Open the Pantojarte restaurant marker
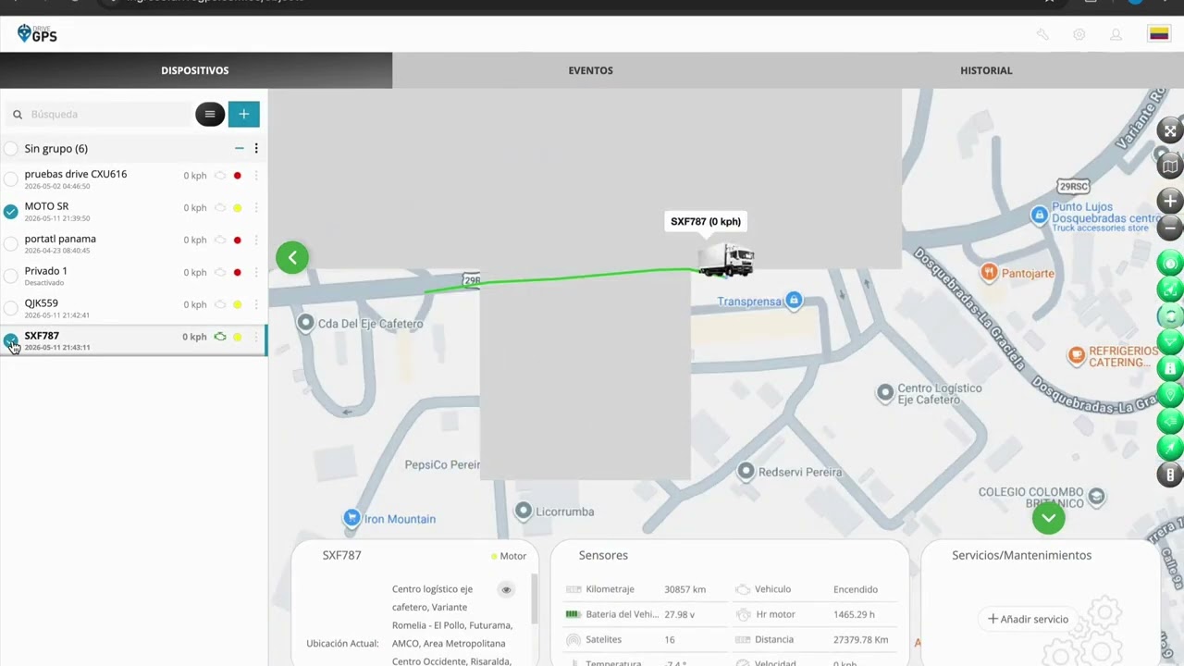The image size is (1184, 666). point(989,272)
